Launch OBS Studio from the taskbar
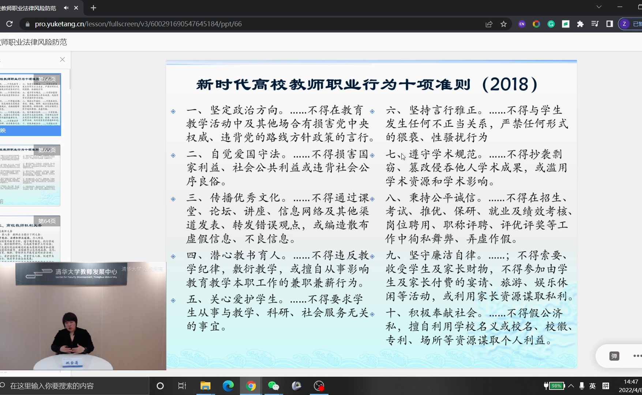The width and height of the screenshot is (642, 395). coord(319,386)
